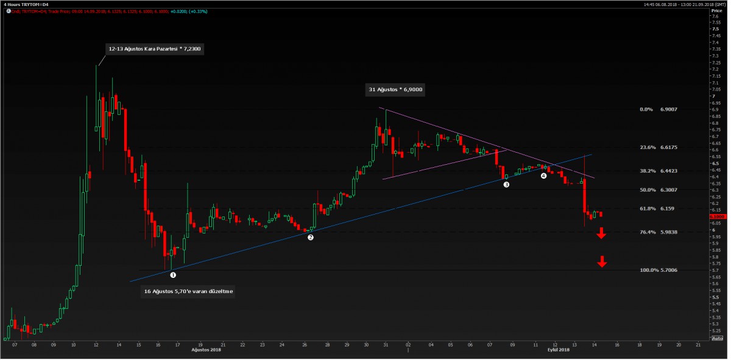The image size is (731, 360).
Task: Click the numbered marker 2 on the trendline
Action: coord(311,238)
